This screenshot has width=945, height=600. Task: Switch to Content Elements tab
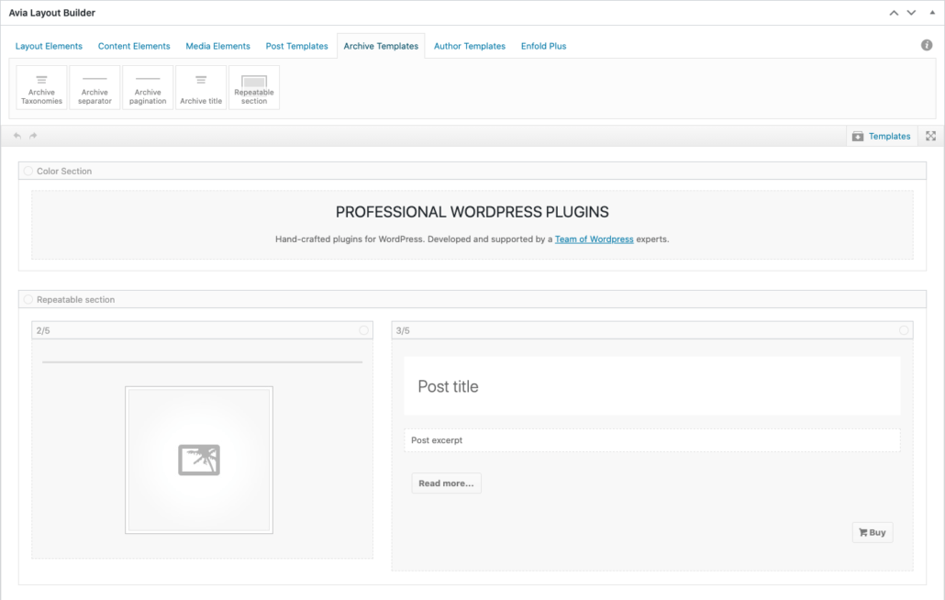tap(134, 46)
